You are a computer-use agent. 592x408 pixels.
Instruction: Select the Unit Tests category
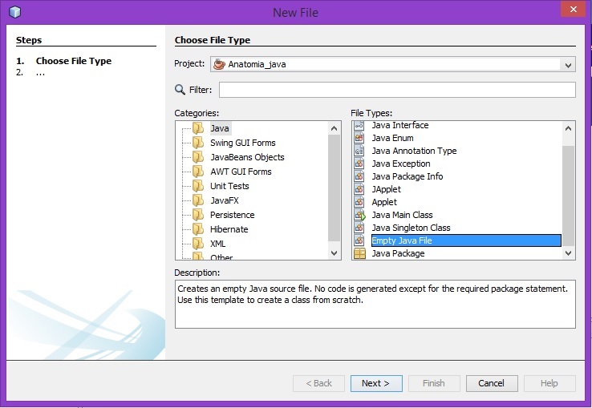229,186
